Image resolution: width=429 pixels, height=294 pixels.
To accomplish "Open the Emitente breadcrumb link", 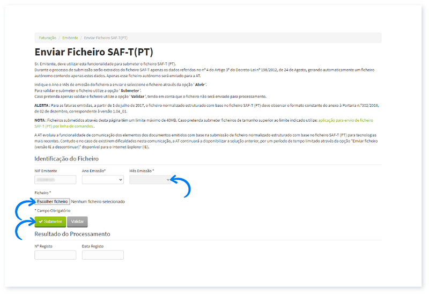I will click(x=70, y=38).
